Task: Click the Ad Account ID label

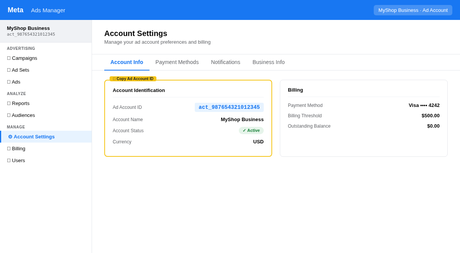Action: [127, 107]
